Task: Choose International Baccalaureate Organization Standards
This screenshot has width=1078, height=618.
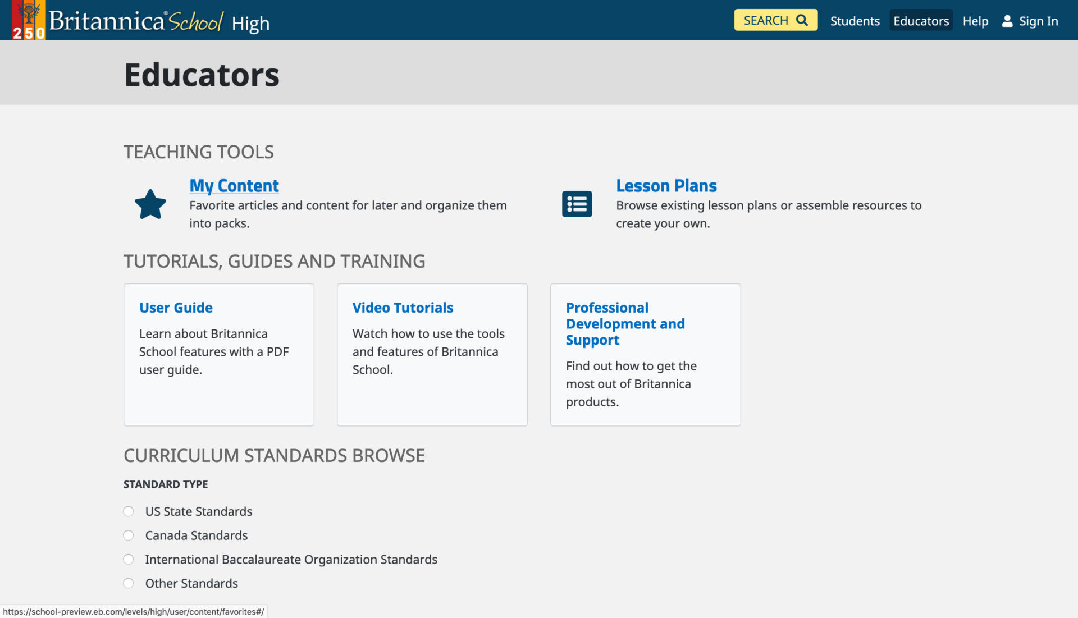Action: click(x=128, y=559)
